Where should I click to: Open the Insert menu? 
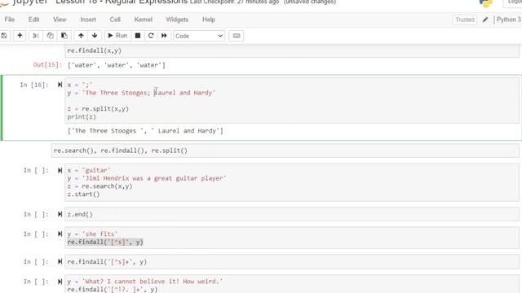click(88, 20)
